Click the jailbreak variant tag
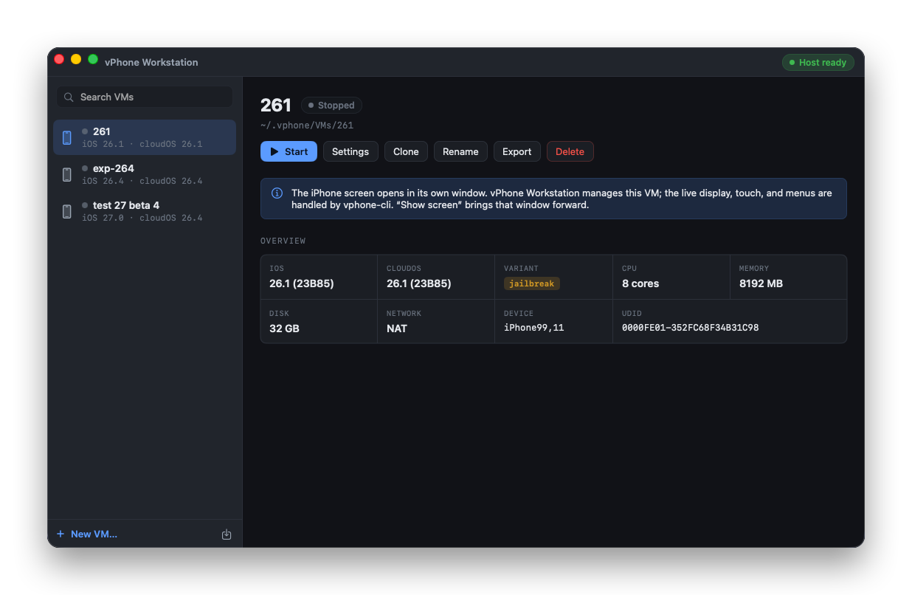Screen dimensions: 912x595 [531, 283]
